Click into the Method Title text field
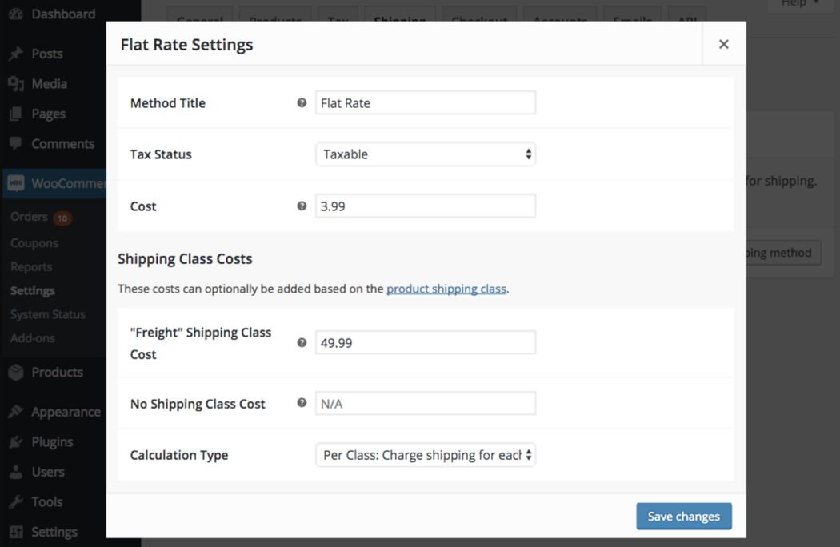The width and height of the screenshot is (840, 547). [425, 103]
